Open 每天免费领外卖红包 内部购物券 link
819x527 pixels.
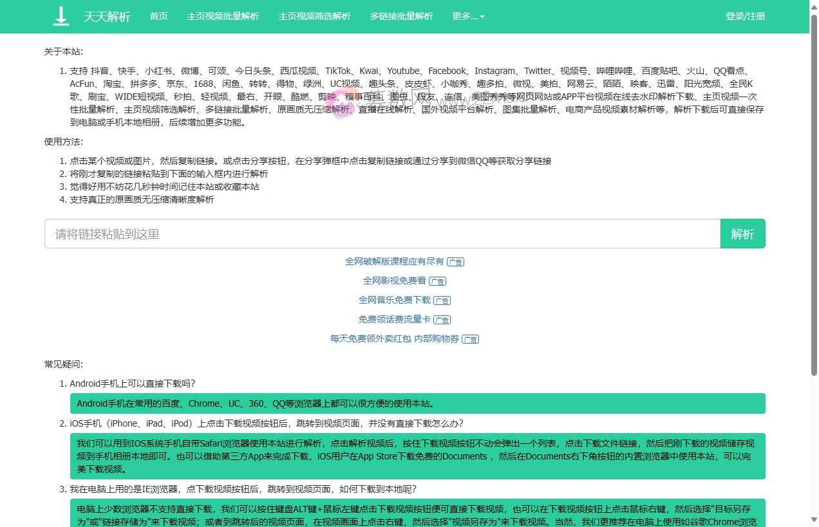click(x=394, y=338)
